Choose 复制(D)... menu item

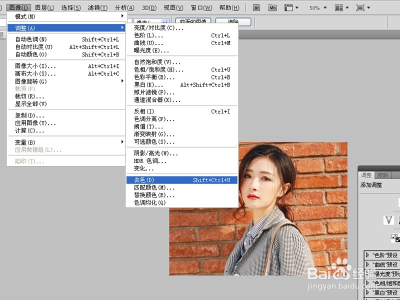pos(66,115)
